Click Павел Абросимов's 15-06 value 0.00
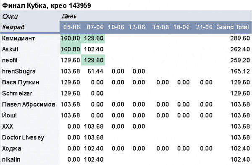 coord(163,104)
